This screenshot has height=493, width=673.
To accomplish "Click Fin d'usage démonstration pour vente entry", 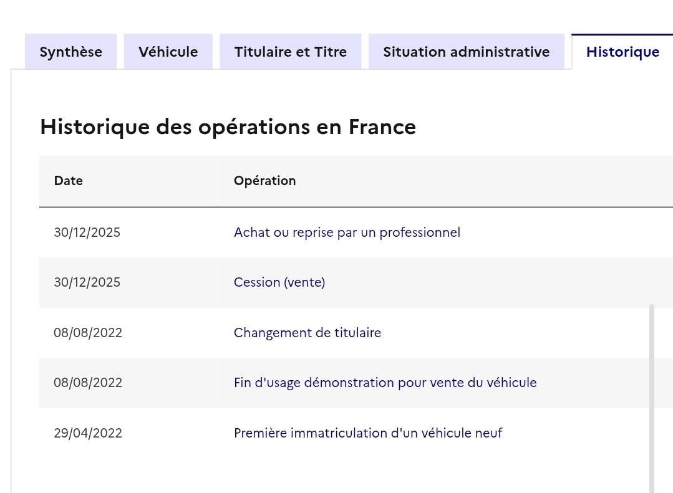I will point(385,383).
